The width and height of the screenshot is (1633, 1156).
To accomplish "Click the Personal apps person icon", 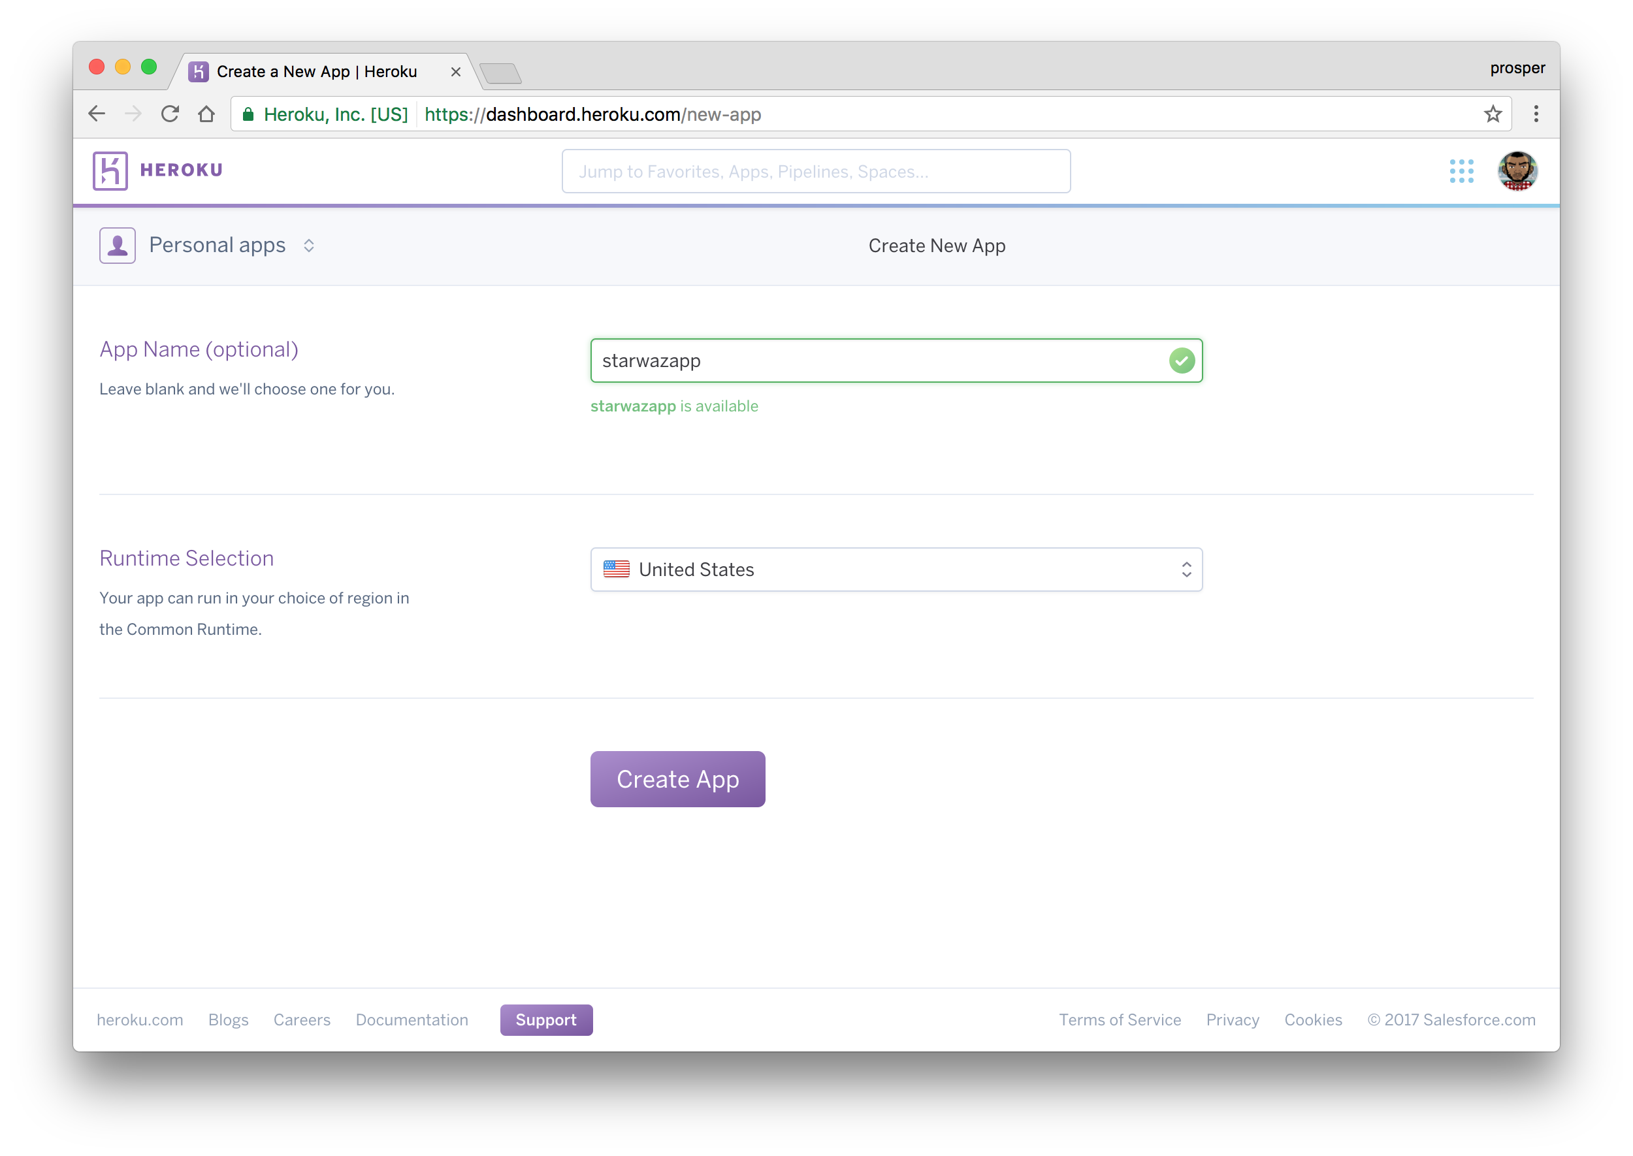I will tap(118, 246).
